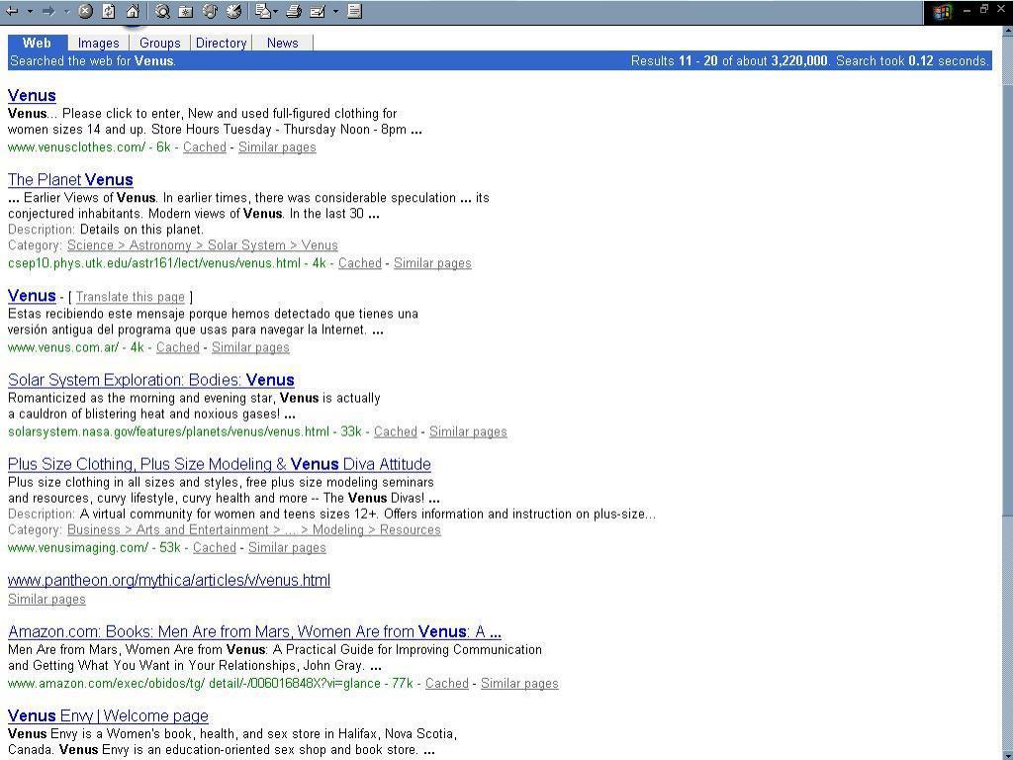
Task: Open Similar pages for amazon.com result
Action: (519, 684)
